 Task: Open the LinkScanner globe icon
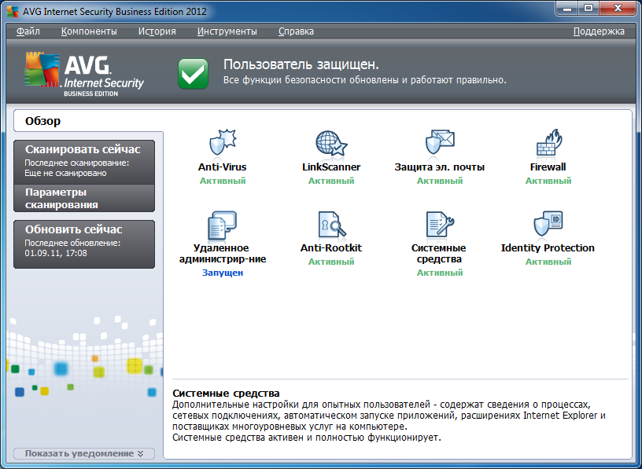click(331, 143)
